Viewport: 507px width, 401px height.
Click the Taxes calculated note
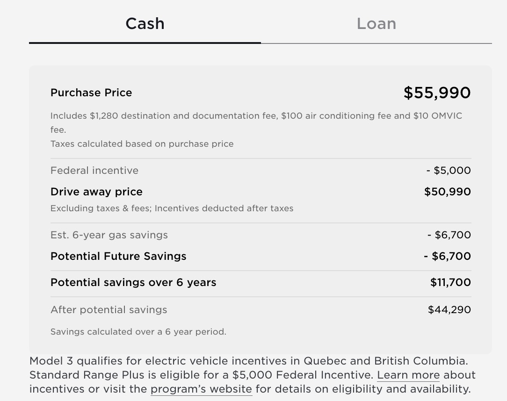(x=142, y=144)
